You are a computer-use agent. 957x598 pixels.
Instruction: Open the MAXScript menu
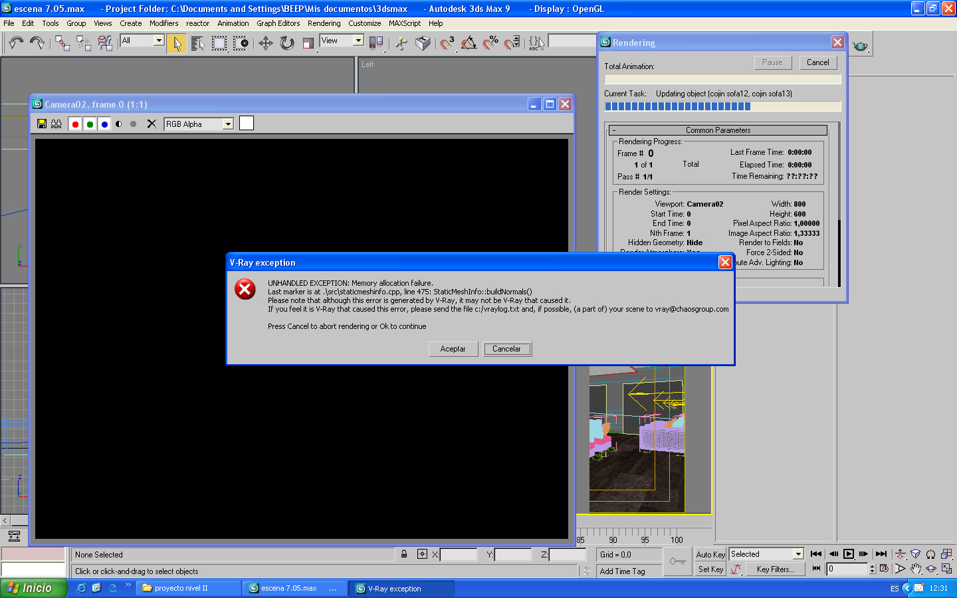(x=405, y=23)
